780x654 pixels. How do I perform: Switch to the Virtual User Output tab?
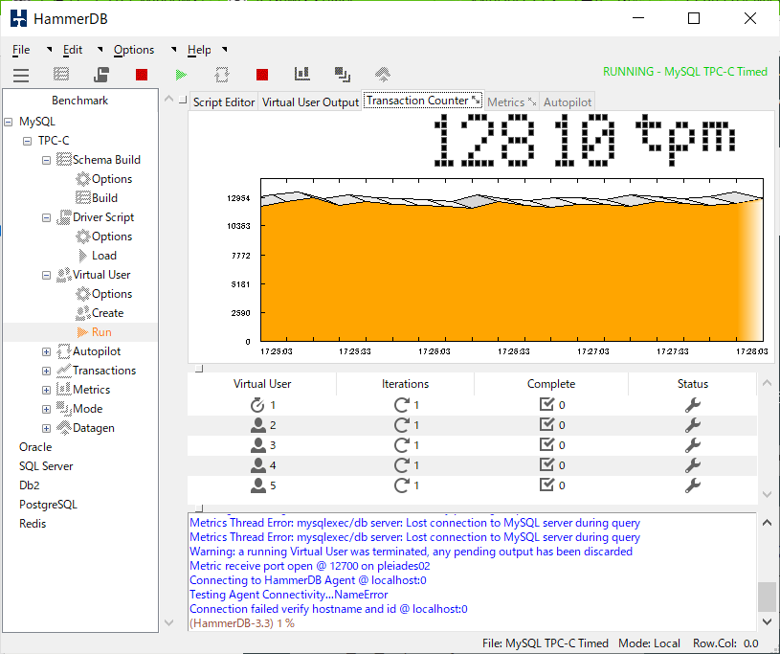pyautogui.click(x=310, y=102)
